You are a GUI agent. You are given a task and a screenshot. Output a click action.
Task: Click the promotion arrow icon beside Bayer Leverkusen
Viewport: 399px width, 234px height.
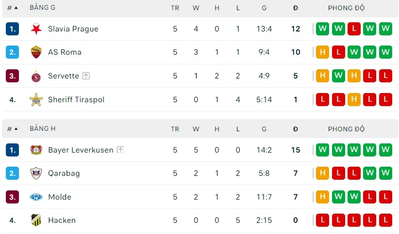(120, 150)
